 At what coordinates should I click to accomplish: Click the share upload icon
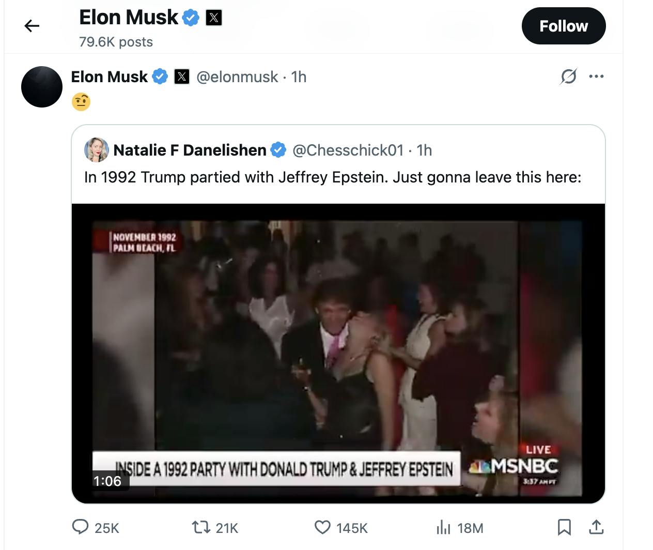click(596, 527)
